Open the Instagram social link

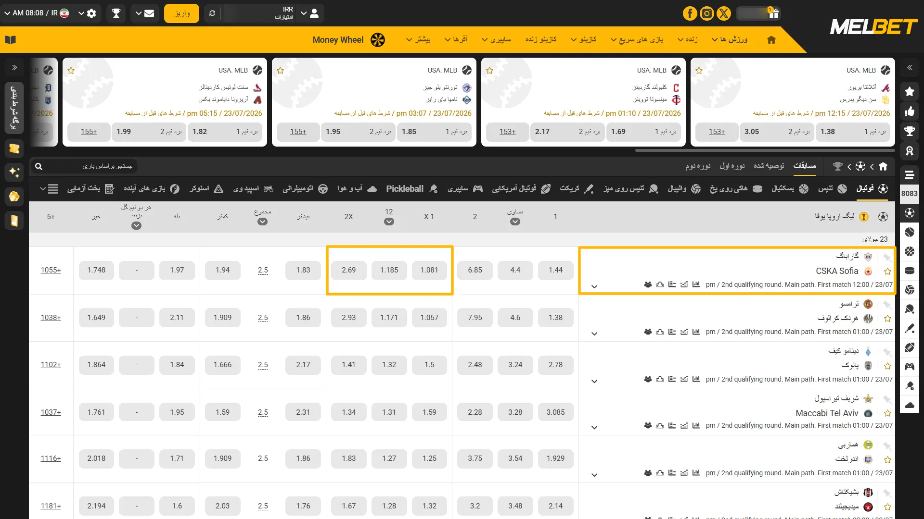click(x=706, y=13)
